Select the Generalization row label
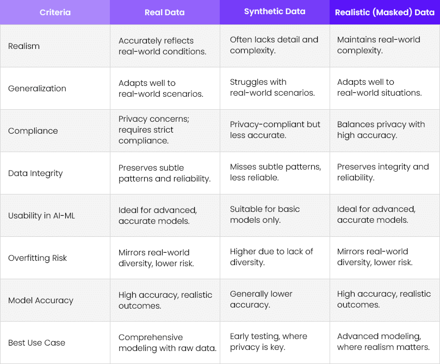The width and height of the screenshot is (440, 364). tap(37, 89)
